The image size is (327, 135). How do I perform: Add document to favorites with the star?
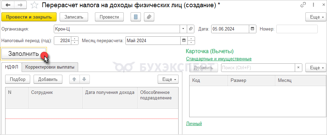point(34,5)
